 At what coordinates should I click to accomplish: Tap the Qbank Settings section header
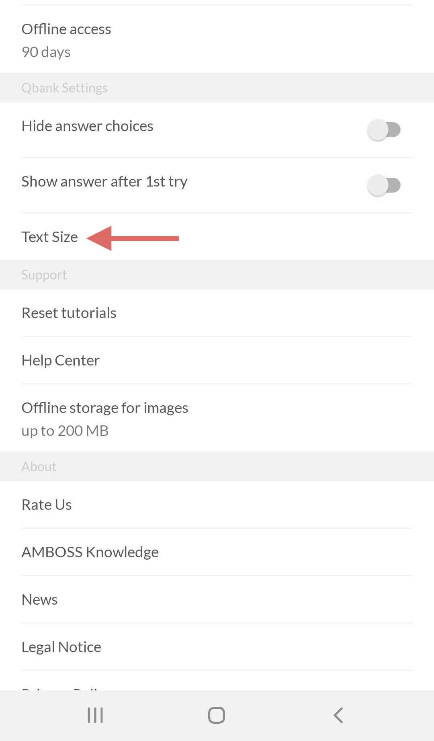[65, 88]
